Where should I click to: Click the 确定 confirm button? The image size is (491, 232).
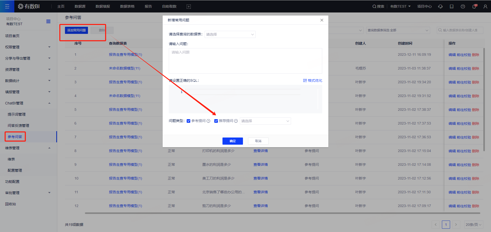[x=232, y=141]
